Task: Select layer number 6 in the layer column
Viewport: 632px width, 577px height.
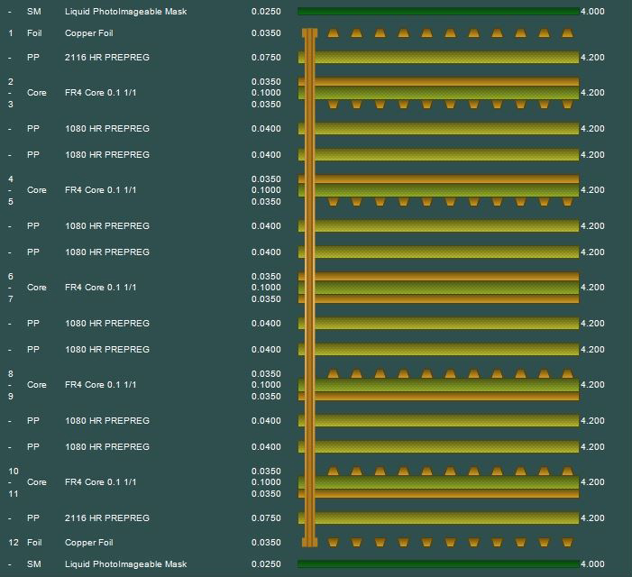Action: pos(11,277)
